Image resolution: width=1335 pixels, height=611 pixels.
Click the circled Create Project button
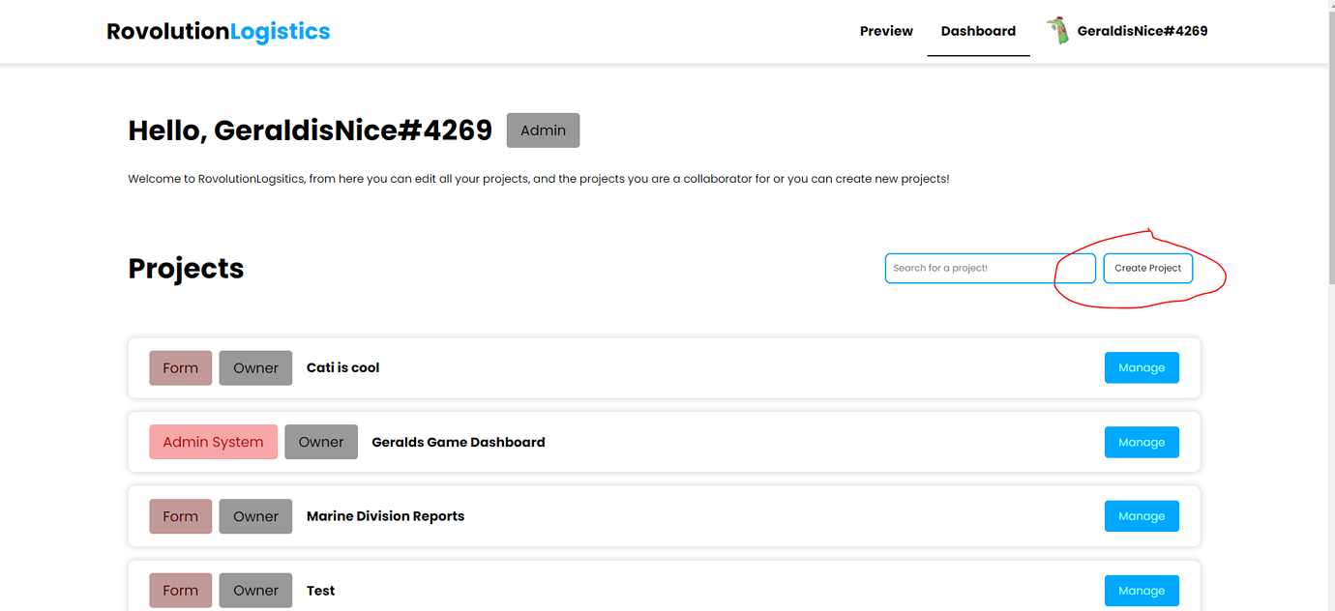pyautogui.click(x=1148, y=268)
